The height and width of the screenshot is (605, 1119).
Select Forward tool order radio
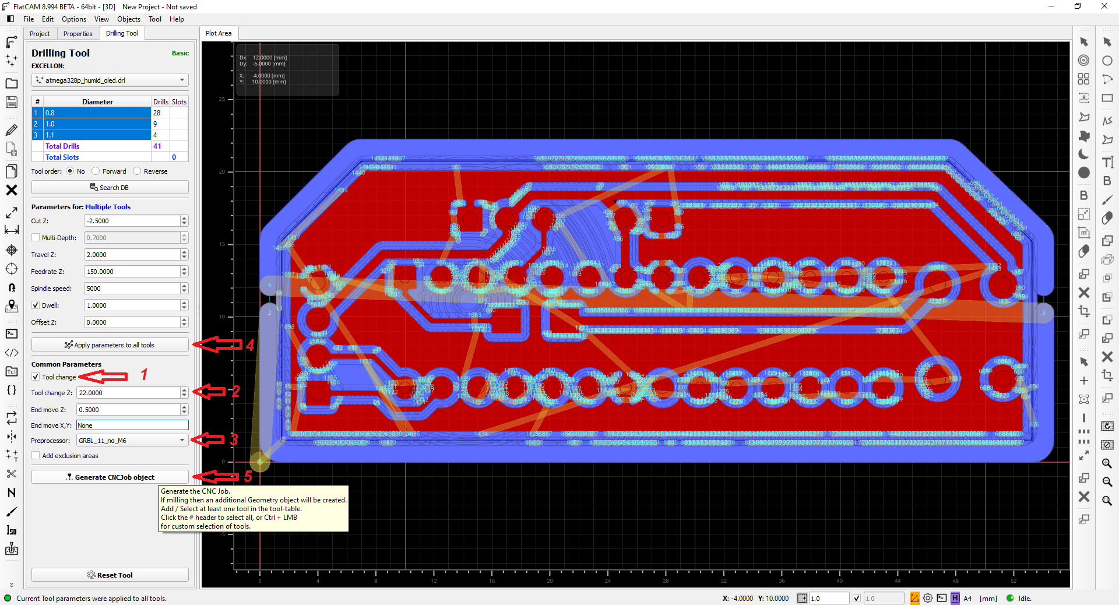tap(96, 171)
